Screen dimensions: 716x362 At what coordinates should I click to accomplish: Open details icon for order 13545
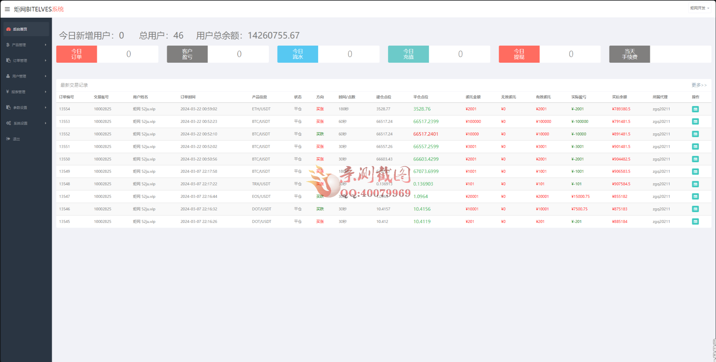coord(695,221)
